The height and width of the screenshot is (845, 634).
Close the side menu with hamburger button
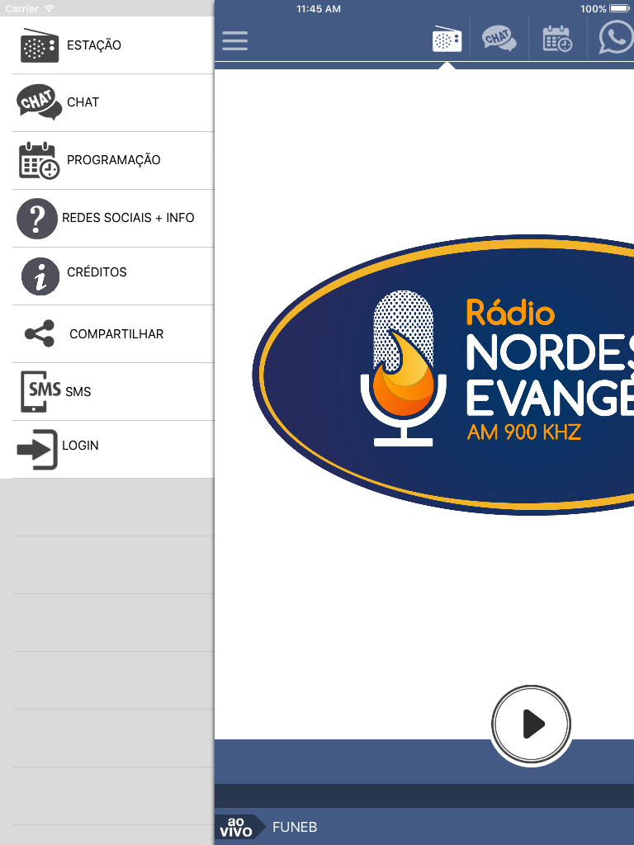pyautogui.click(x=235, y=41)
